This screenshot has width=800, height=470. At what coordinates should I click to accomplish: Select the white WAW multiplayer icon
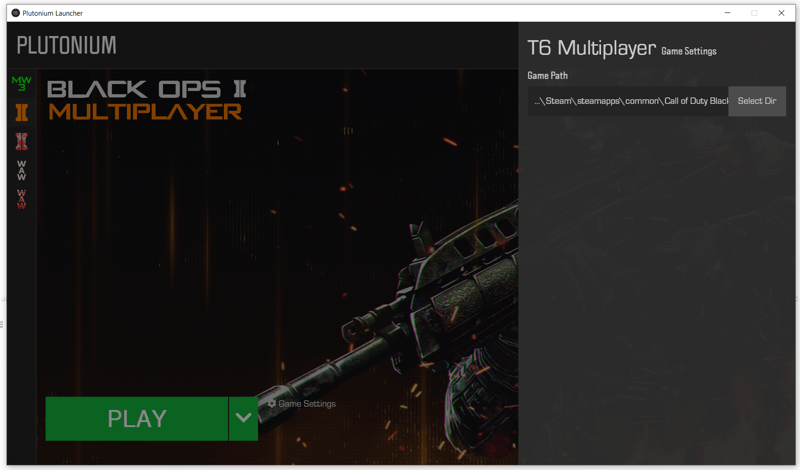(21, 170)
